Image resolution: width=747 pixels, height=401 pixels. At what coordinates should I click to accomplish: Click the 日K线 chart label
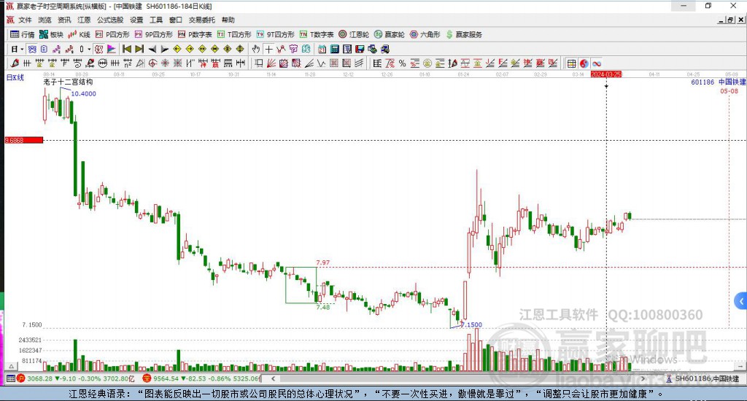pos(15,77)
